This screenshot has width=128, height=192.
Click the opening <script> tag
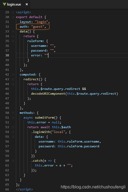pyautogui.click(x=23, y=12)
